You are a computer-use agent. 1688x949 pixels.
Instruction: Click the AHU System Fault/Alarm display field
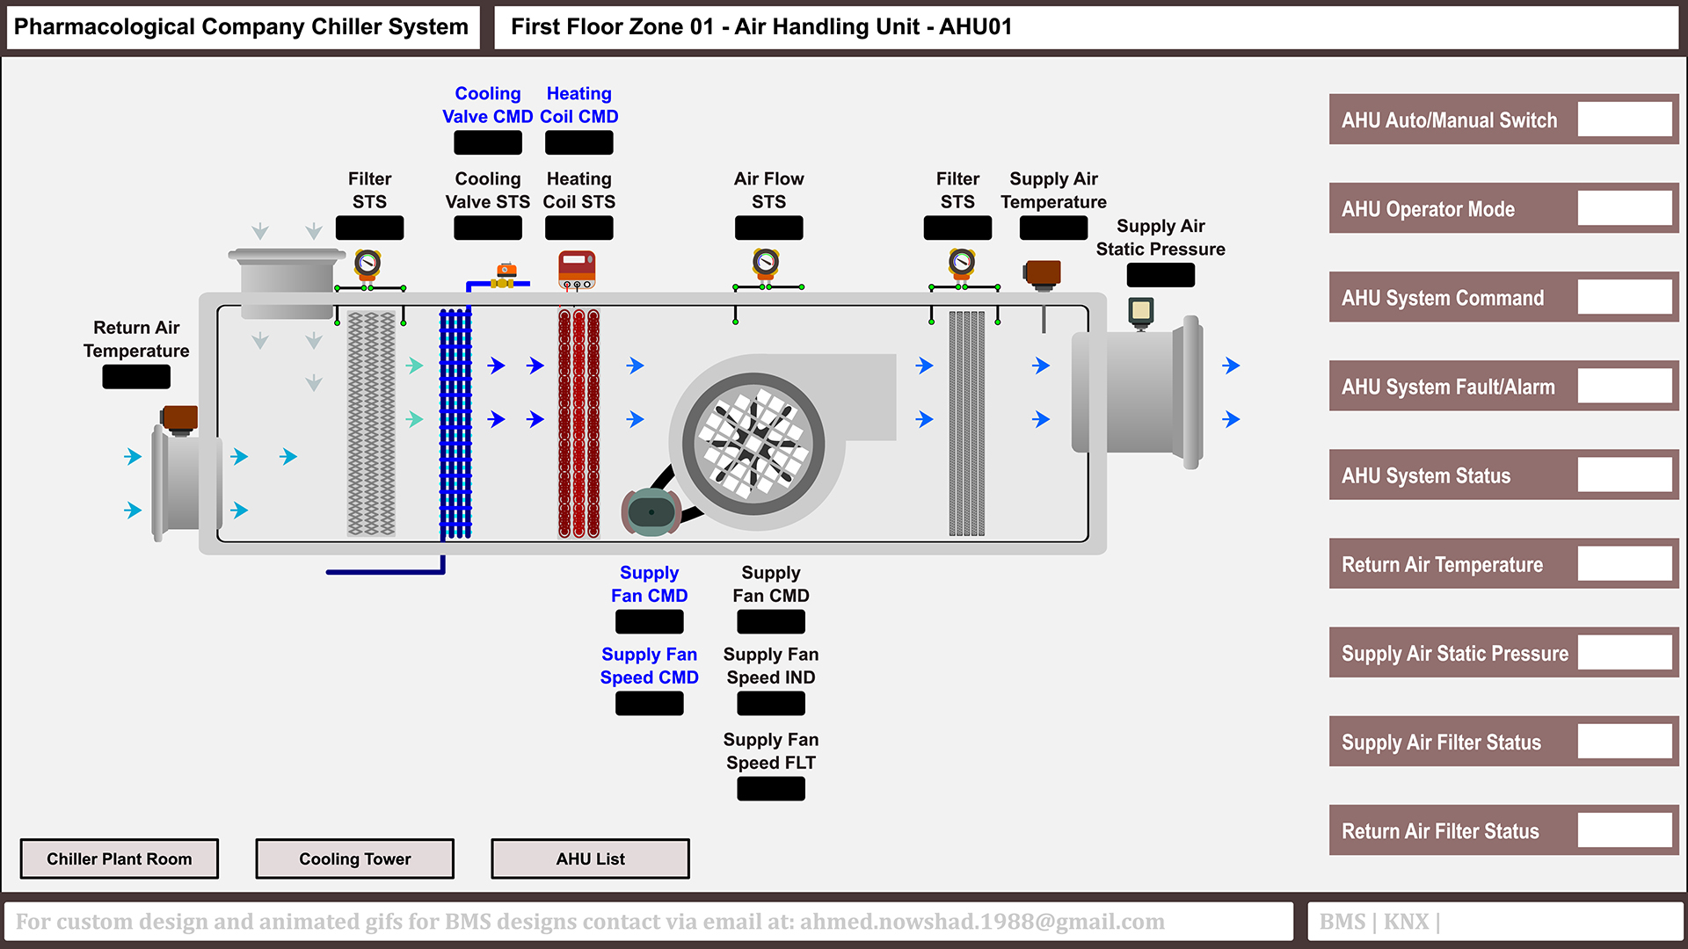point(1625,386)
